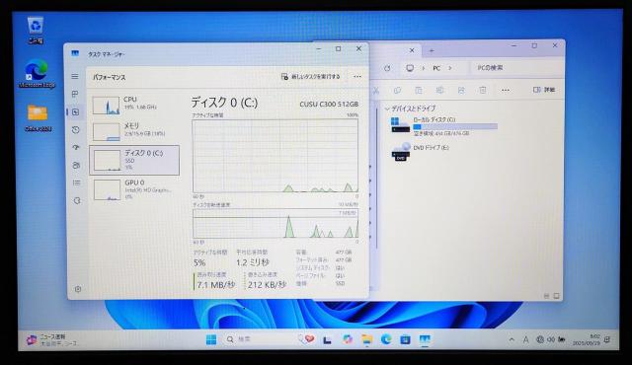Open the Services page icon in Task Manager

pos(77,200)
